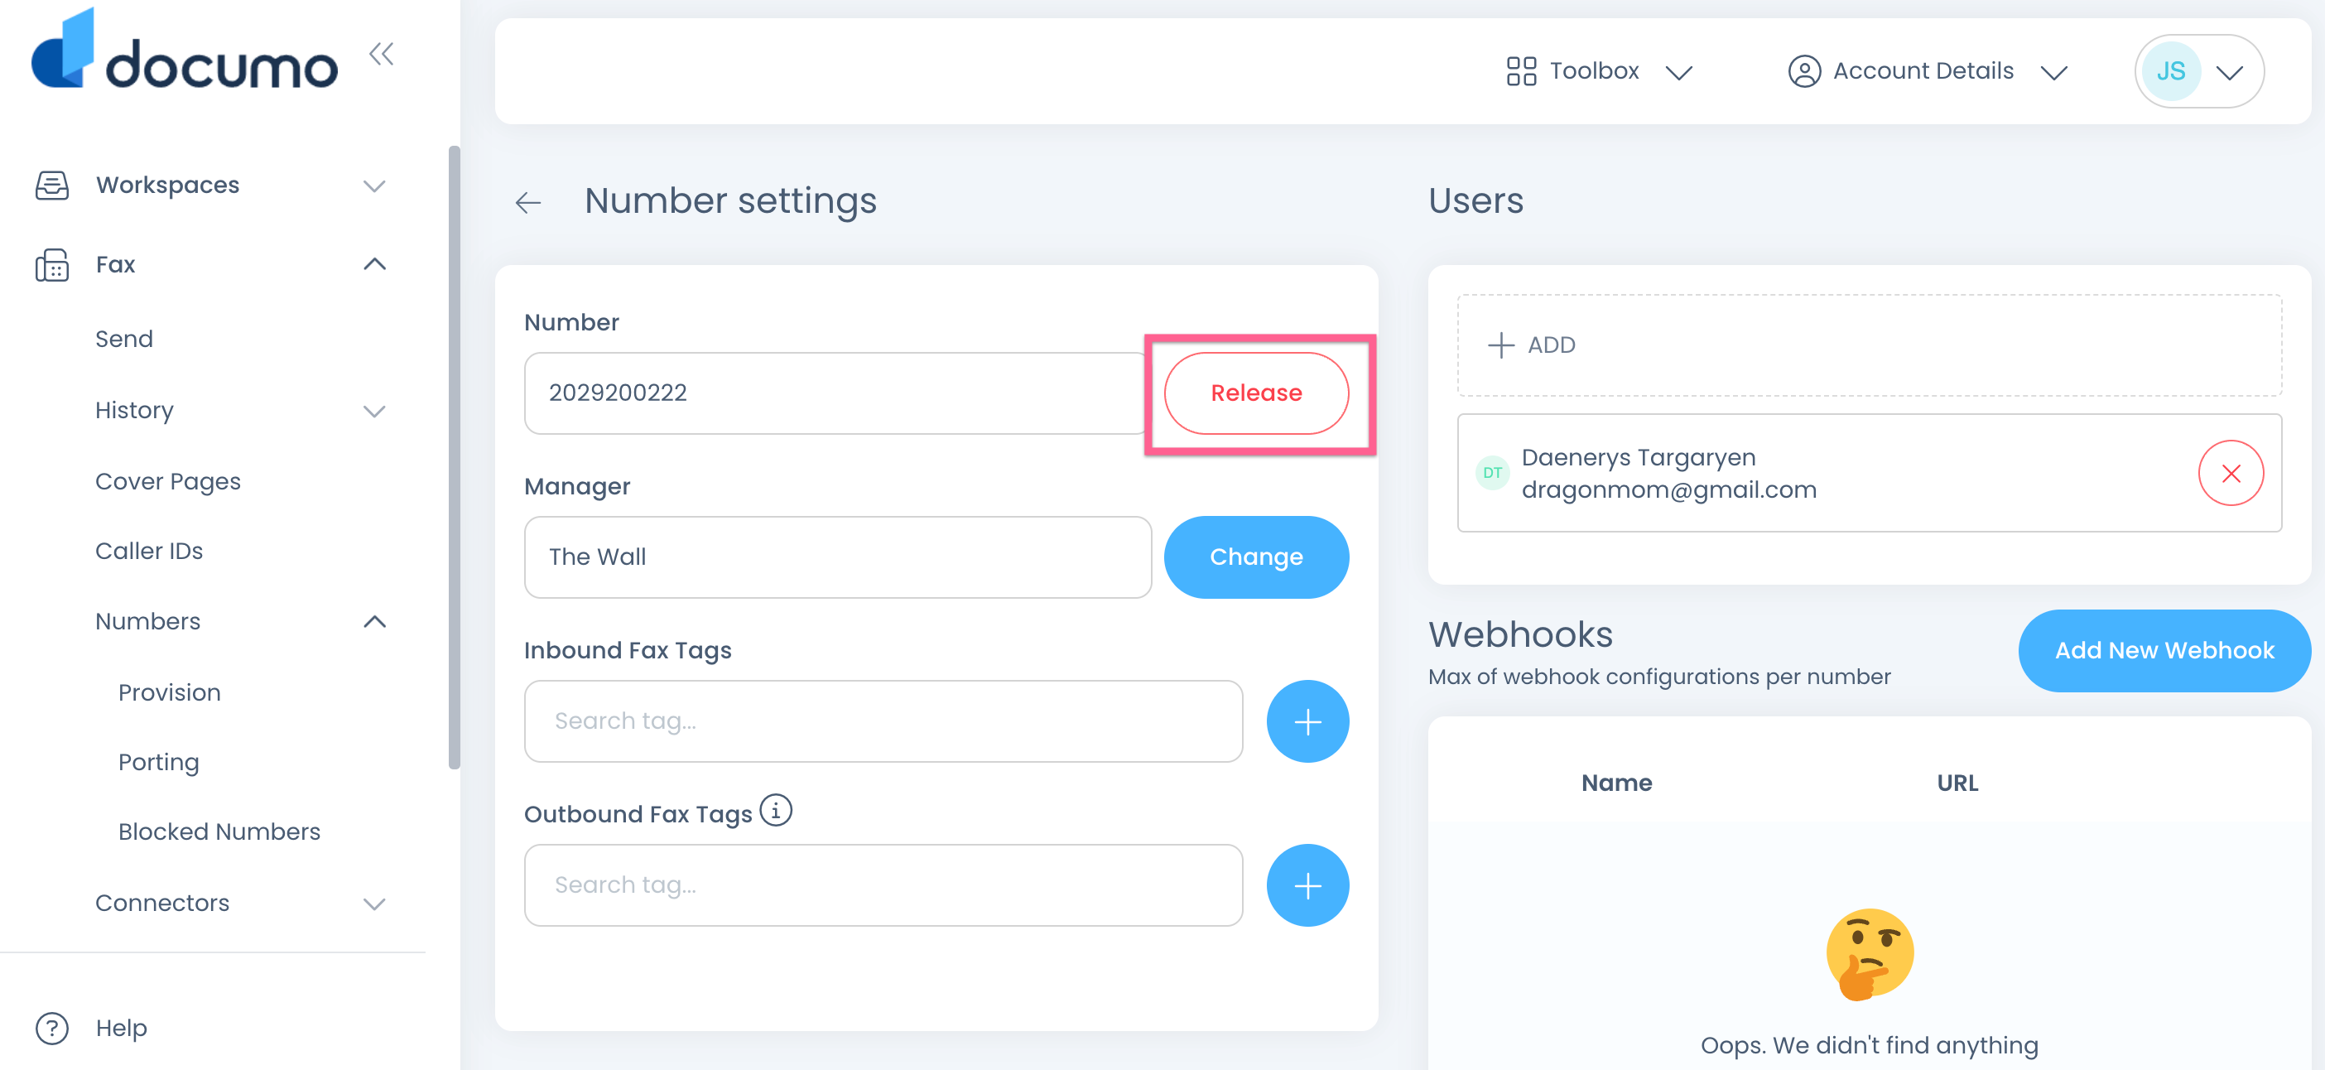Click the Webhooks heading

[x=1520, y=634]
